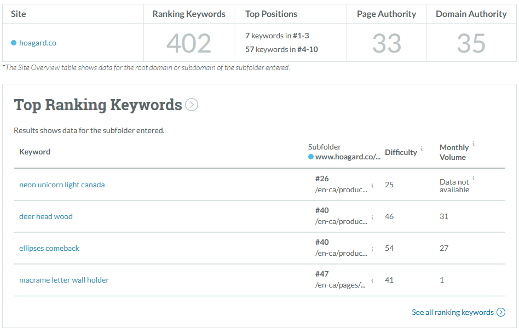Click difficulty value 54
The height and width of the screenshot is (333, 519).
(389, 248)
